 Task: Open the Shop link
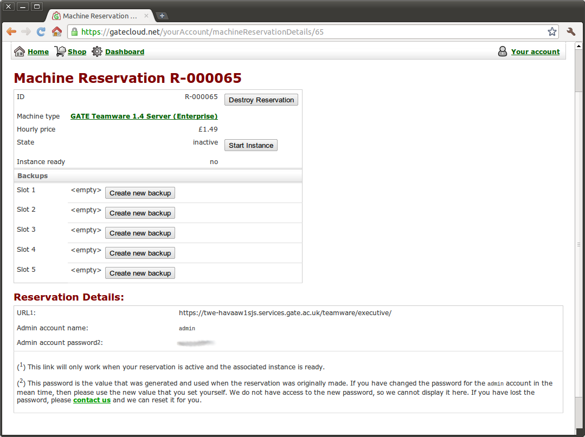(77, 52)
